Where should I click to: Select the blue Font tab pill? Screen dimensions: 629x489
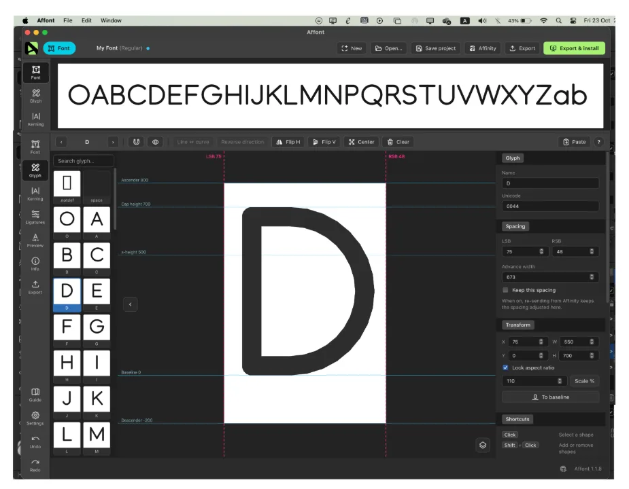(59, 48)
